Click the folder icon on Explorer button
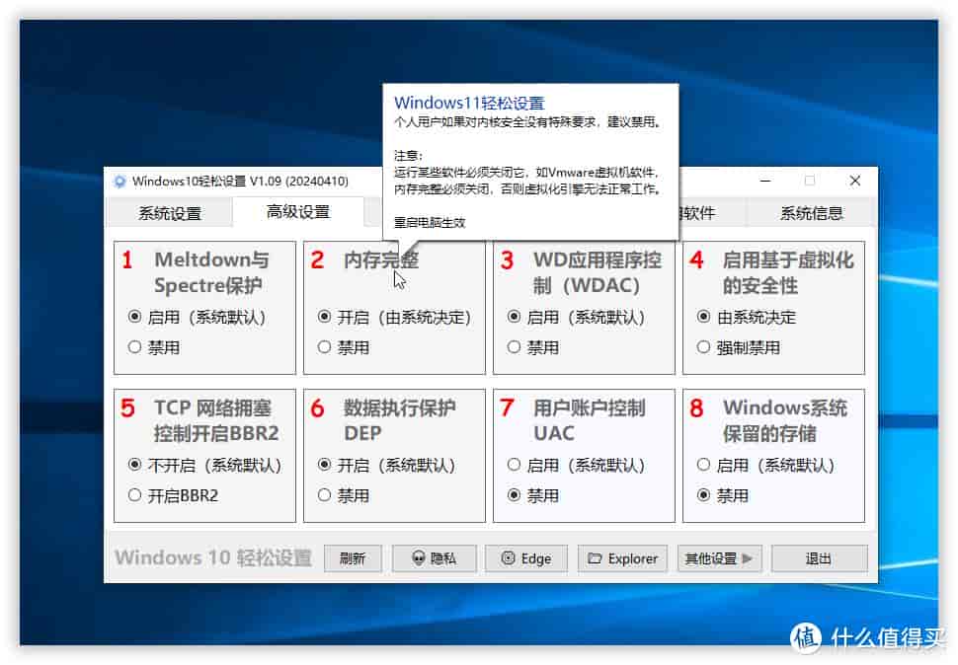 (595, 558)
